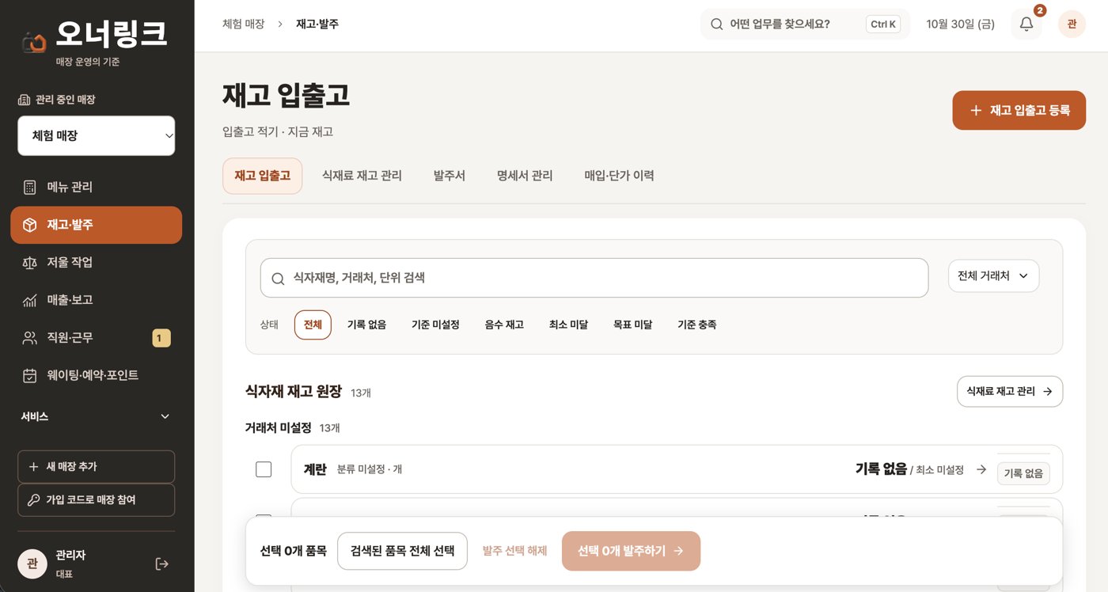
Task: Click the date 10월 30일 (금)
Action: (960, 24)
